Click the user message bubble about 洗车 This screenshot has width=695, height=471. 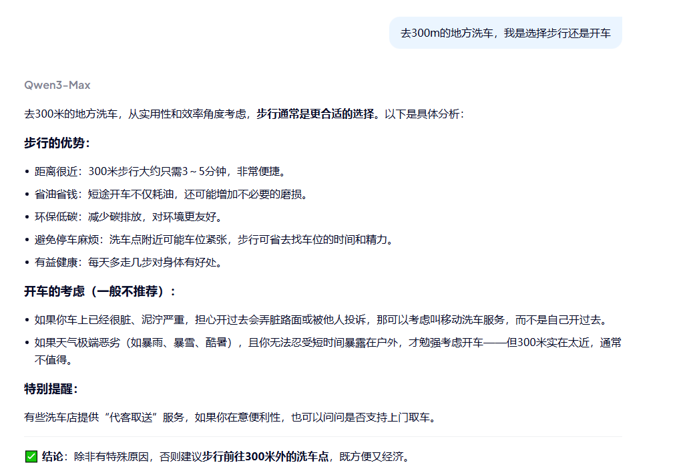(505, 33)
